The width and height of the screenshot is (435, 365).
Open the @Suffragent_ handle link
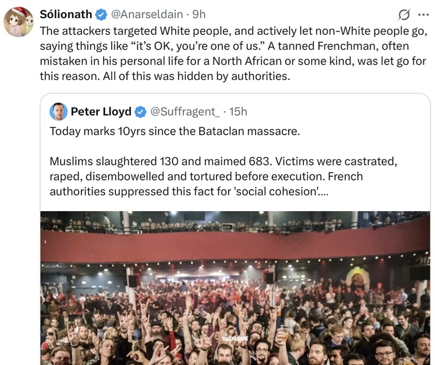(x=185, y=111)
